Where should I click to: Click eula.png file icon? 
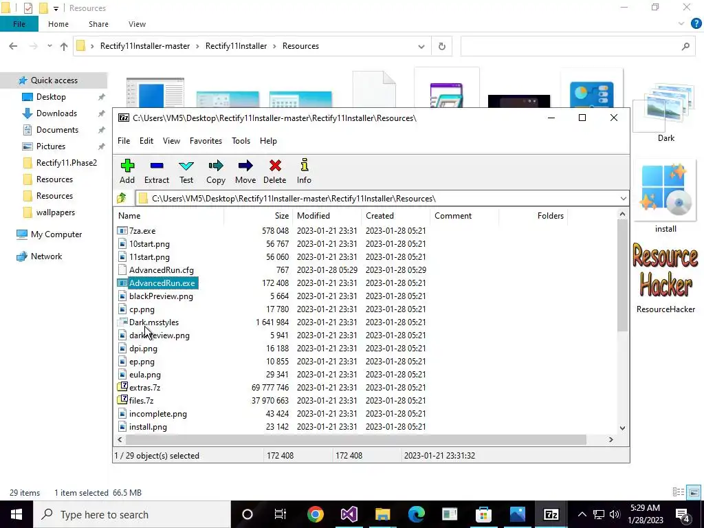click(122, 374)
